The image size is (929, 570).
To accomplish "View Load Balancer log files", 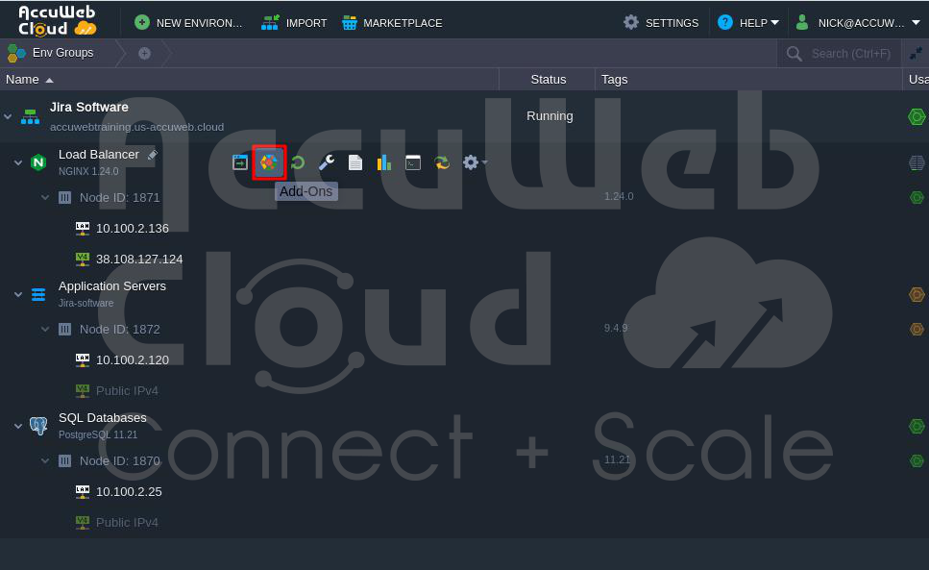I will pyautogui.click(x=355, y=163).
